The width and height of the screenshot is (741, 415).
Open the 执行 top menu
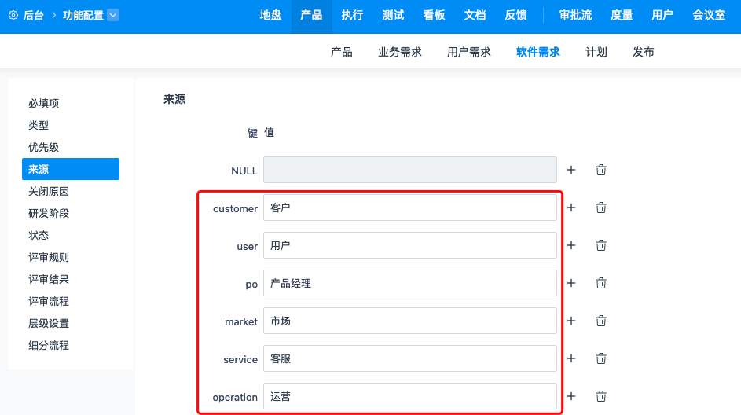click(352, 15)
